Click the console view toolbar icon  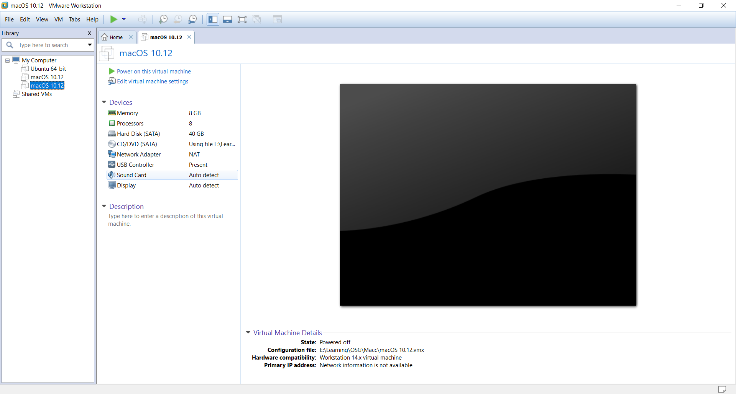pyautogui.click(x=277, y=19)
